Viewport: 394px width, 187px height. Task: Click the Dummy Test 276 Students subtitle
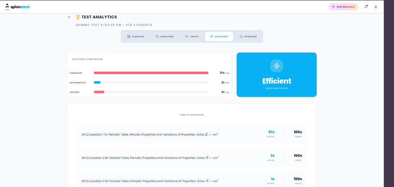(114, 25)
